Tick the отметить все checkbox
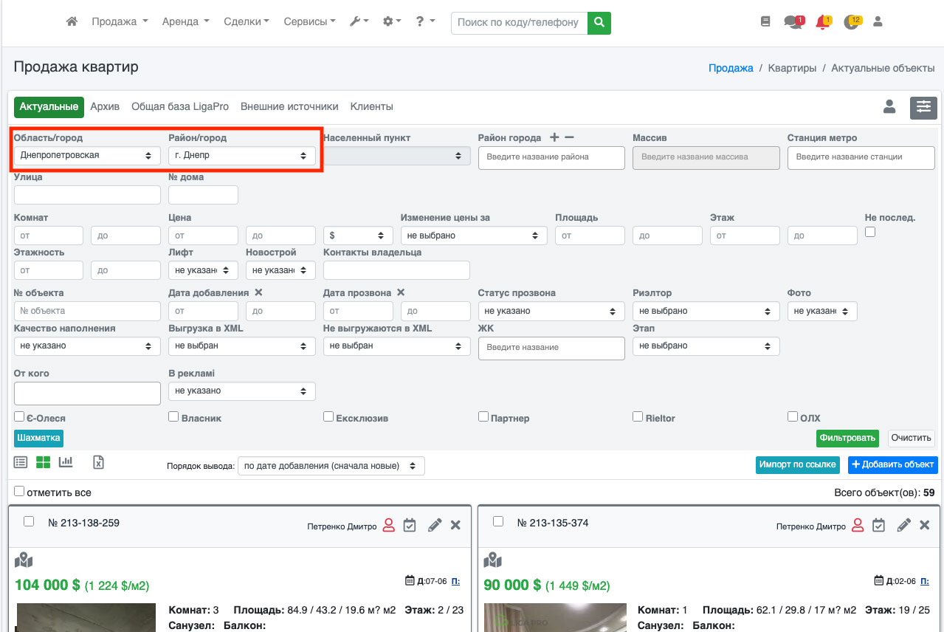The image size is (944, 632). (x=19, y=491)
